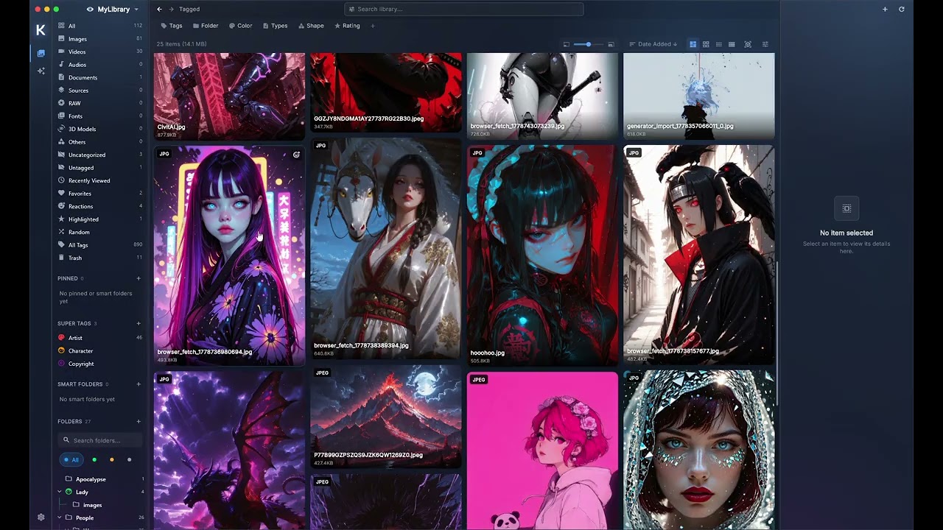Image resolution: width=943 pixels, height=530 pixels.
Task: Open the Types filter dropdown
Action: 275,26
